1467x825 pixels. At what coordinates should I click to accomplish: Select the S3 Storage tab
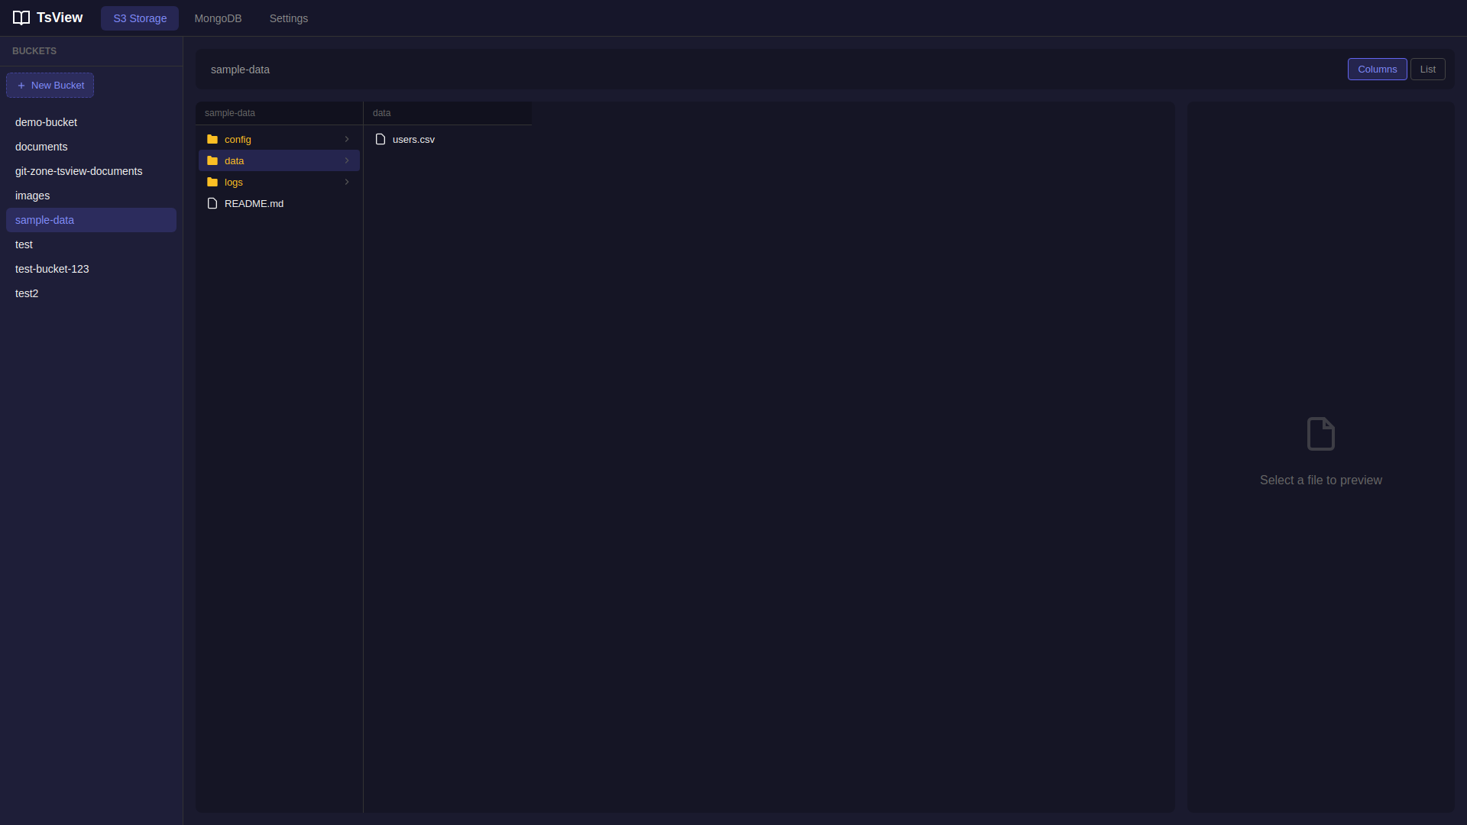coord(140,18)
